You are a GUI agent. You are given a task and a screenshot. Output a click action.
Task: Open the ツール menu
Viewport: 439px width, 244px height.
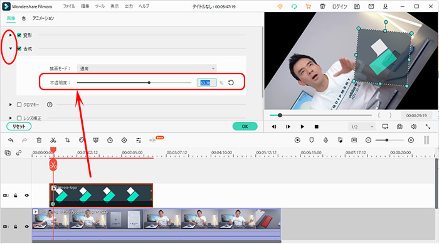pos(100,6)
